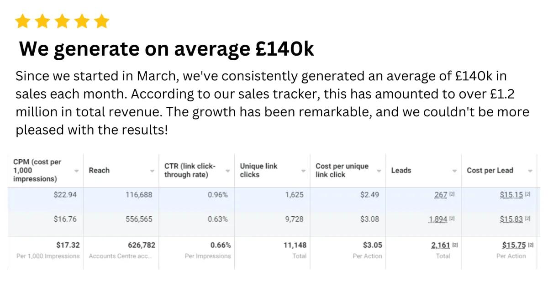The height and width of the screenshot is (308, 548).
Task: Open Cost per Lead column dropdown
Action: [530, 171]
